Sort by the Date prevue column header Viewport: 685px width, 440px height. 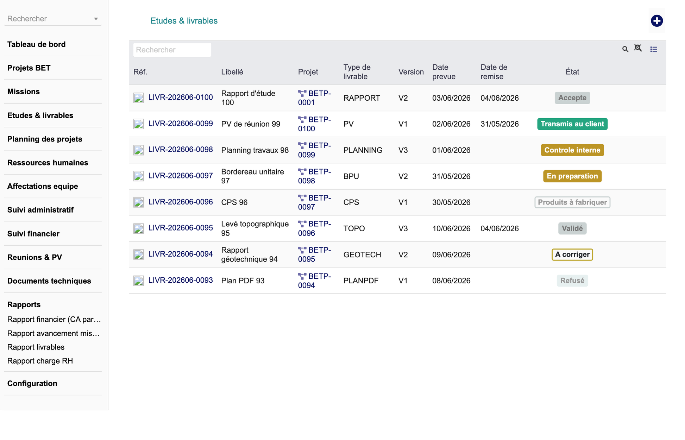(x=444, y=72)
